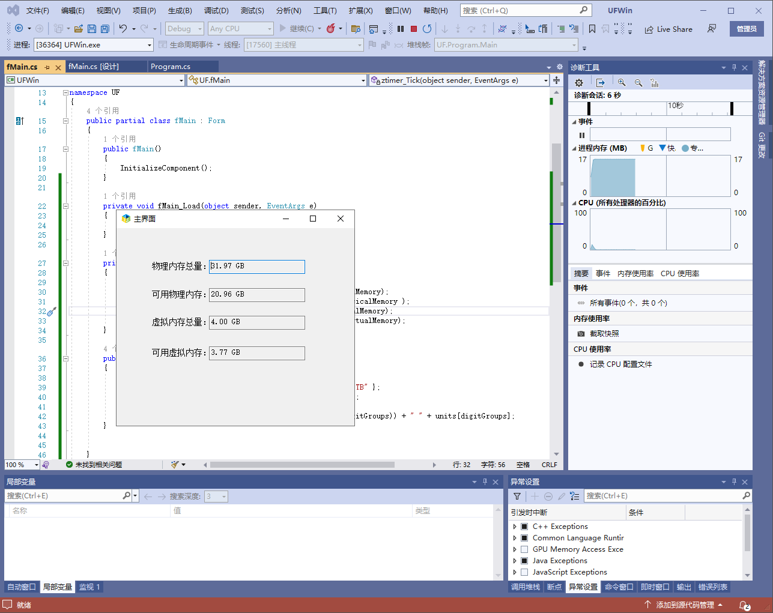Screen dimensions: 773x613
Task: Click the Pause debugging icon
Action: [401, 29]
